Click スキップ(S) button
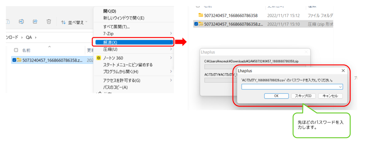 303,96
